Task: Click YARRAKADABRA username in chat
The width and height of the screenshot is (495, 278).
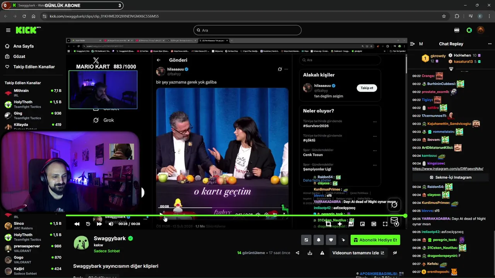Action: [x=436, y=219]
